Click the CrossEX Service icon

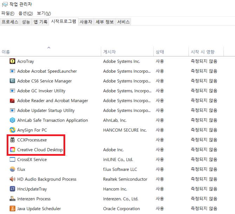tap(12, 160)
